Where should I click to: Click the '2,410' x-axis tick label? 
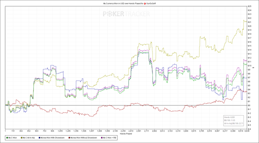click(x=131, y=131)
